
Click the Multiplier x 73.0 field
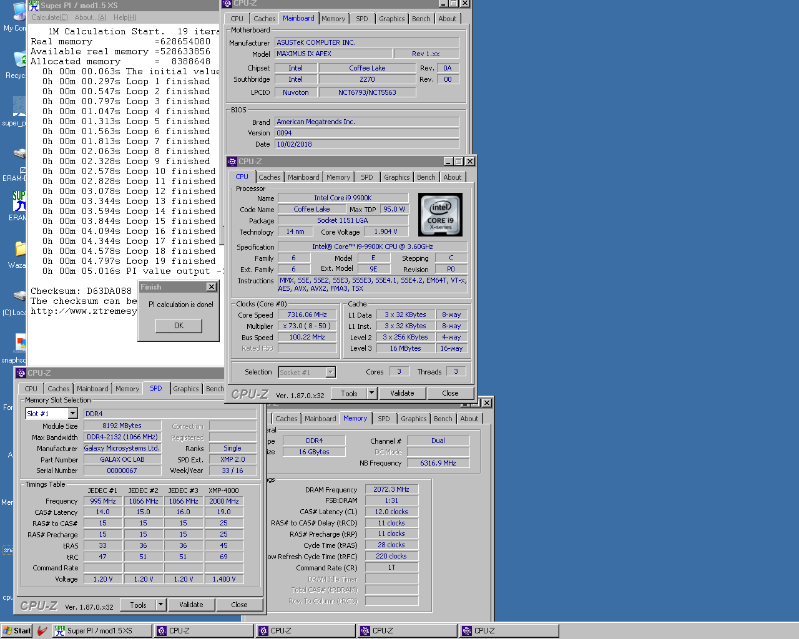[307, 326]
